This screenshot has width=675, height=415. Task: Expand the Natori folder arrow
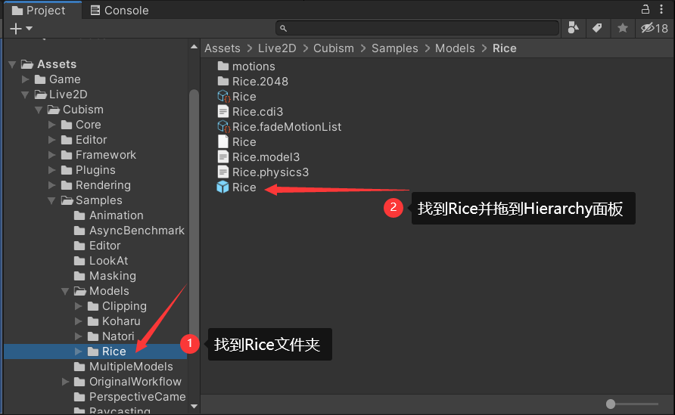tap(79, 336)
